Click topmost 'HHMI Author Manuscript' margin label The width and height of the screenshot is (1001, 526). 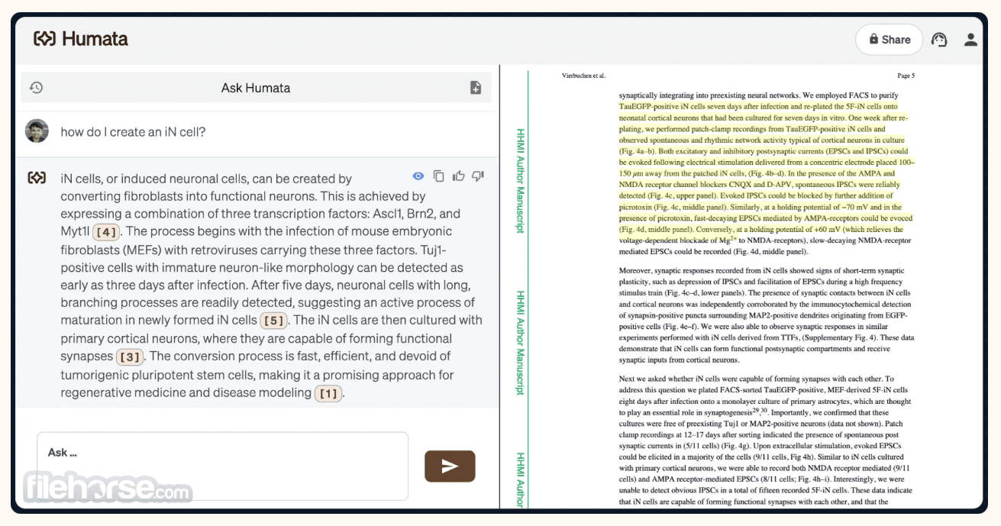click(x=521, y=180)
